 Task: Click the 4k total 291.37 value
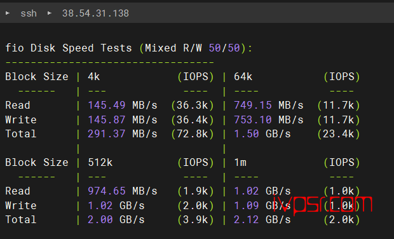click(x=107, y=133)
